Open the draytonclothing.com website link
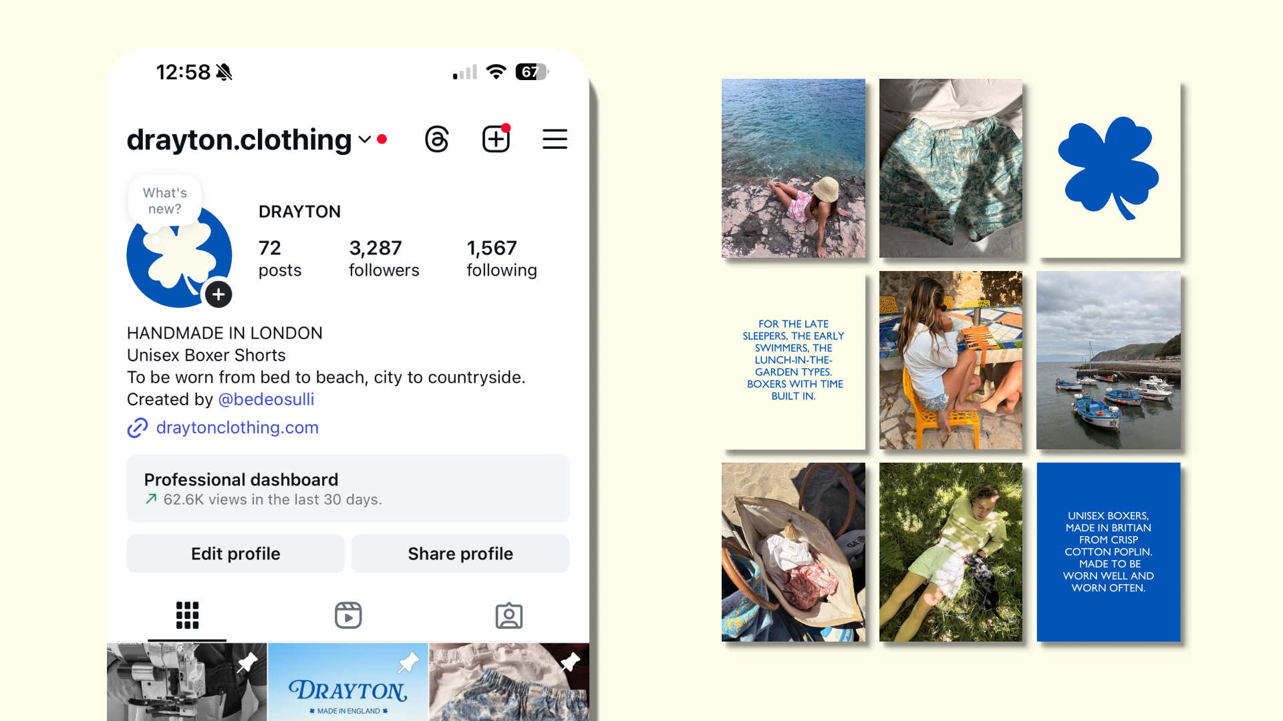1283x721 pixels. (237, 427)
